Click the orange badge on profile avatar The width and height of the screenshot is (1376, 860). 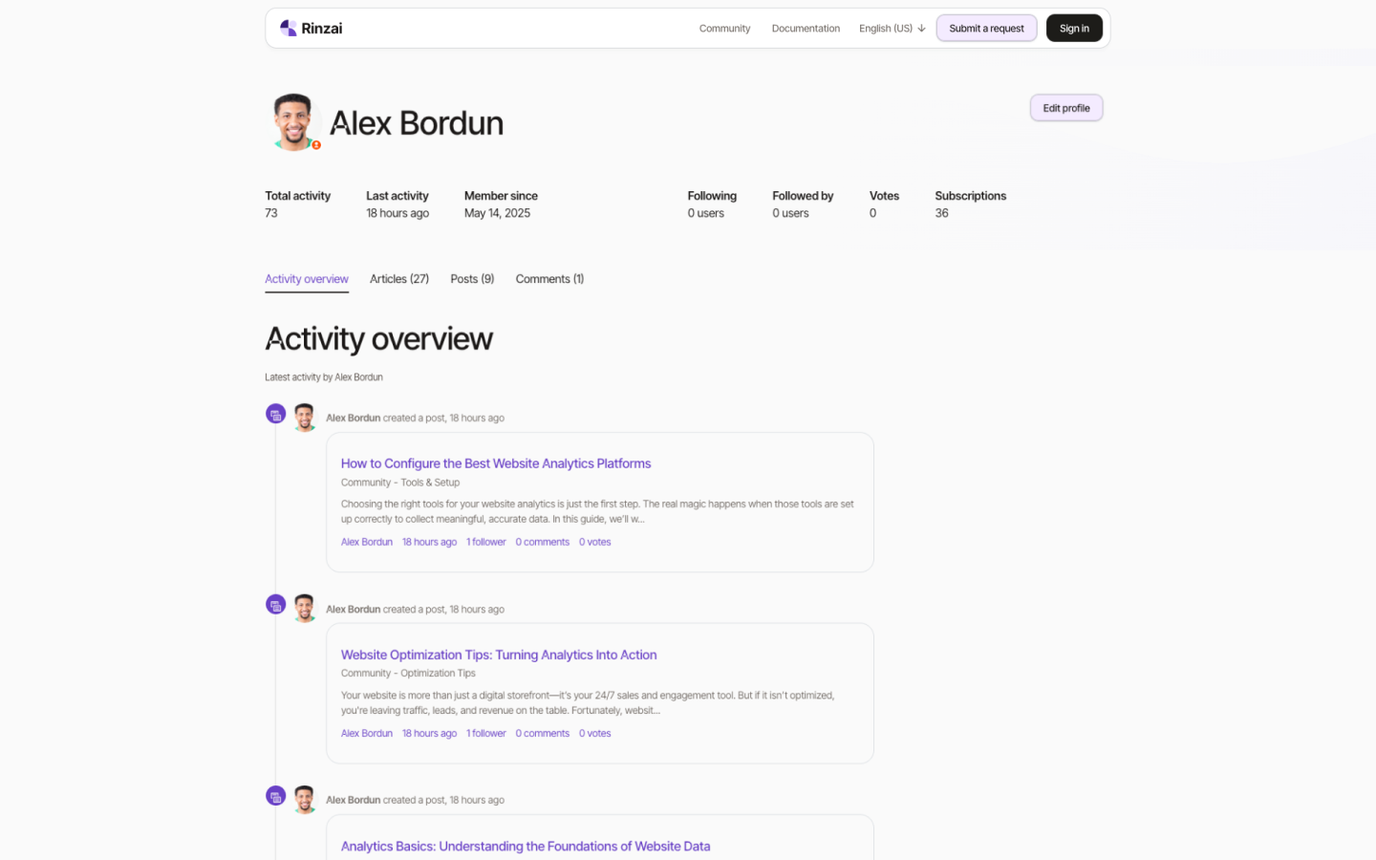click(x=316, y=145)
